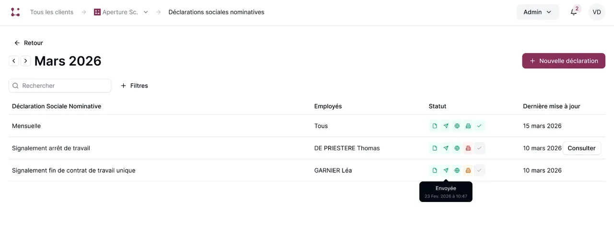The image size is (614, 225).
Task: Navigate to Tous les clients breadcrumb
Action: pyautogui.click(x=52, y=12)
